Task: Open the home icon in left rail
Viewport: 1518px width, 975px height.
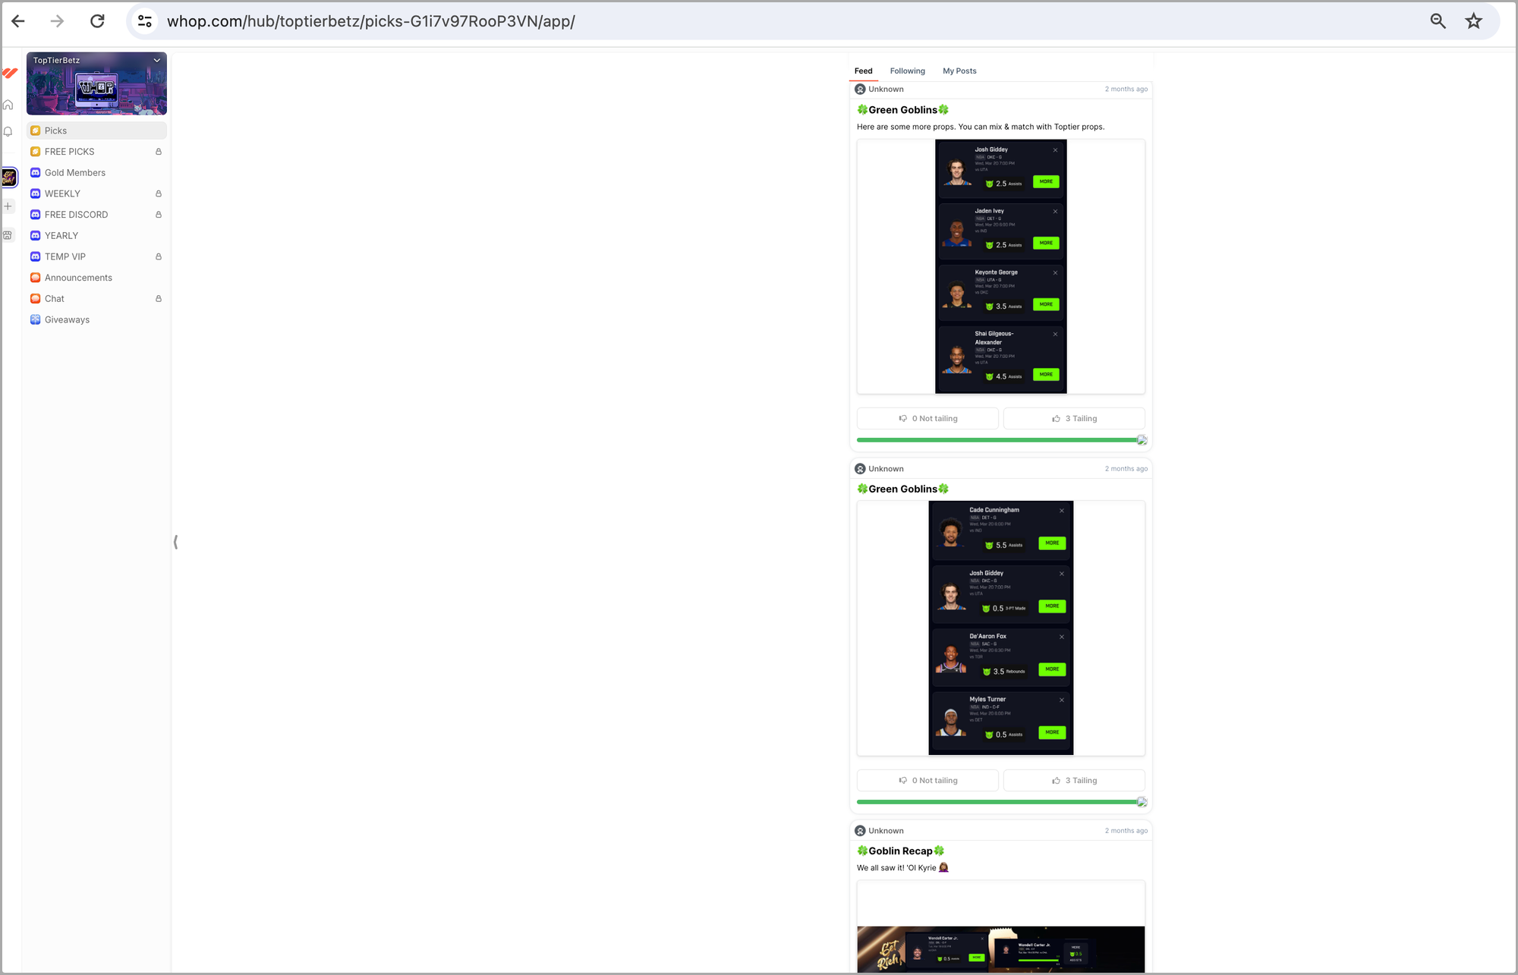Action: click(x=8, y=105)
